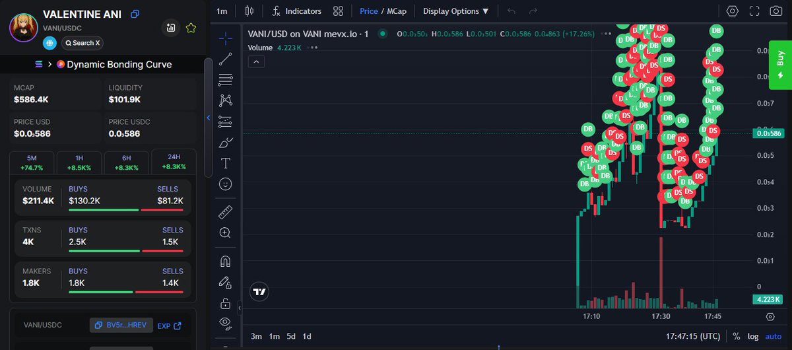Click the LIQUIDITY $101.9K value

click(125, 100)
